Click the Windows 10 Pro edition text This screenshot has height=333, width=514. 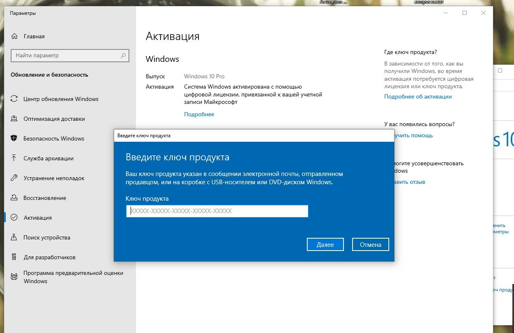pos(204,76)
